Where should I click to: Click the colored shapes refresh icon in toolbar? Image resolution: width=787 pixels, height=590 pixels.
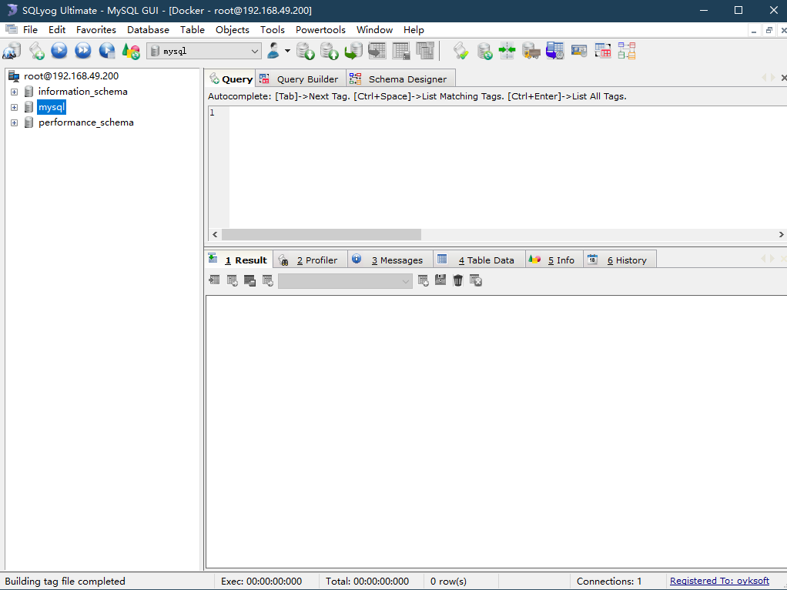pyautogui.click(x=132, y=51)
